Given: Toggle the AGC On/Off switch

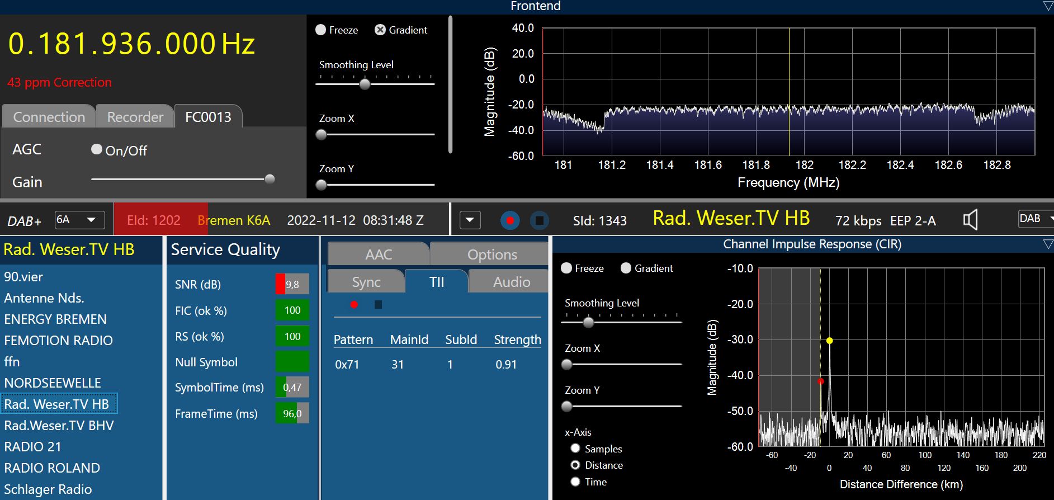Looking at the screenshot, I should click(97, 149).
